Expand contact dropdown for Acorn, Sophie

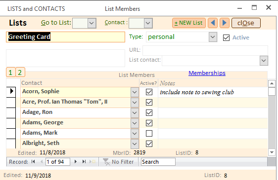pyautogui.click(x=135, y=92)
